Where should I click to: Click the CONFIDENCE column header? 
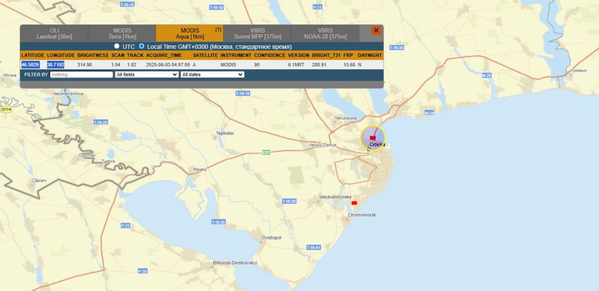[270, 55]
